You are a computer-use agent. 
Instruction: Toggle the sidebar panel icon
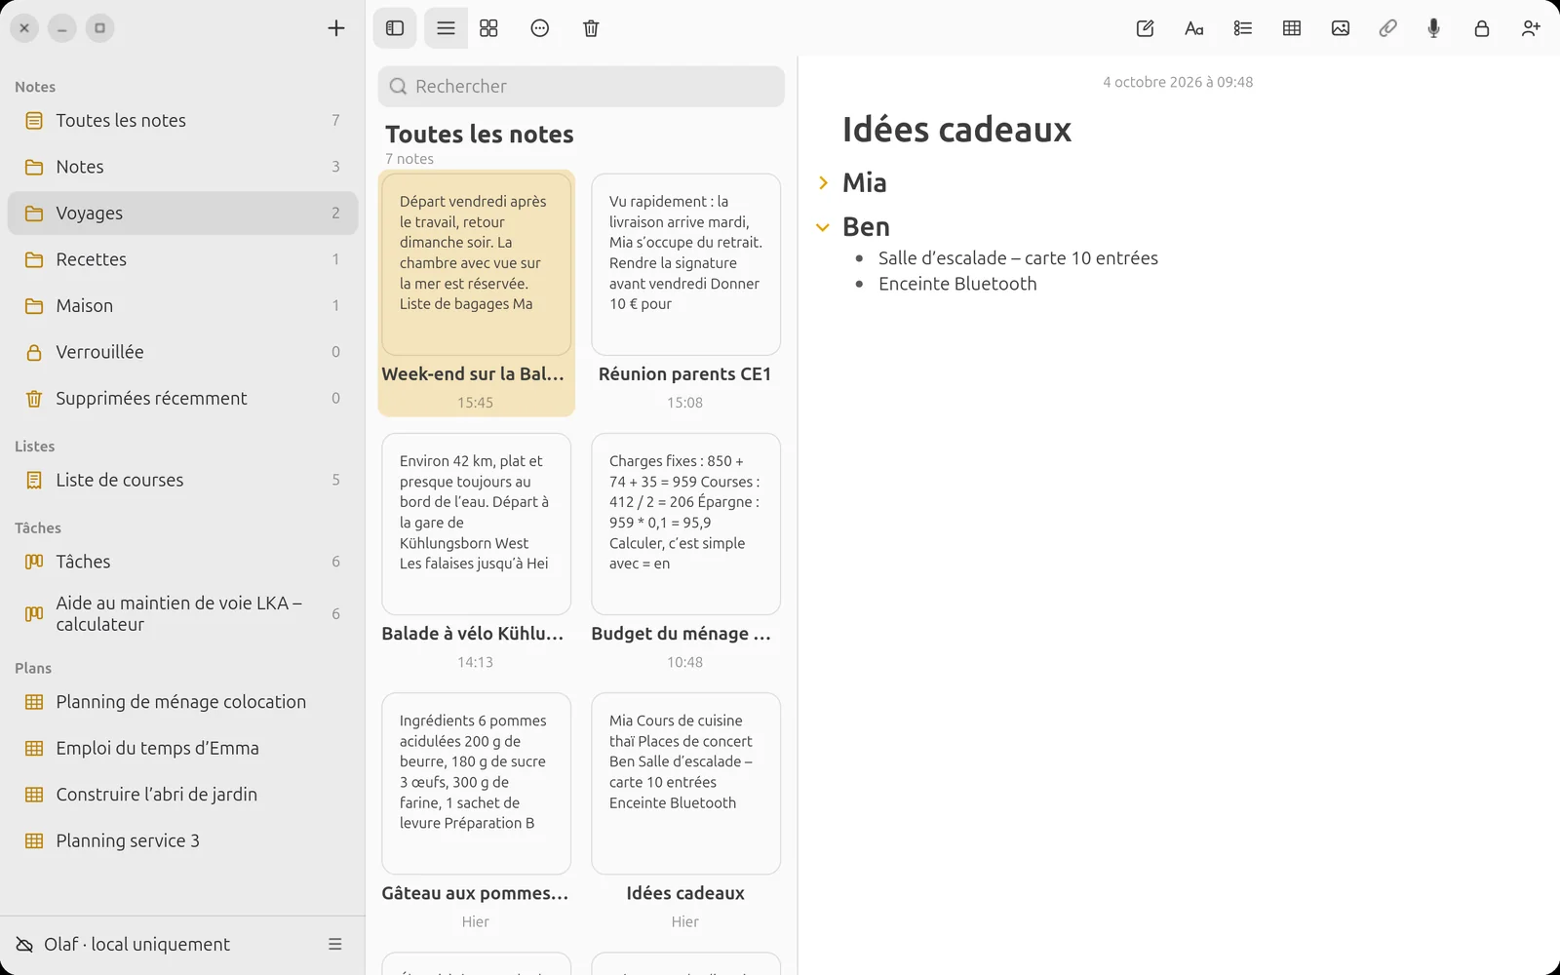coord(395,28)
